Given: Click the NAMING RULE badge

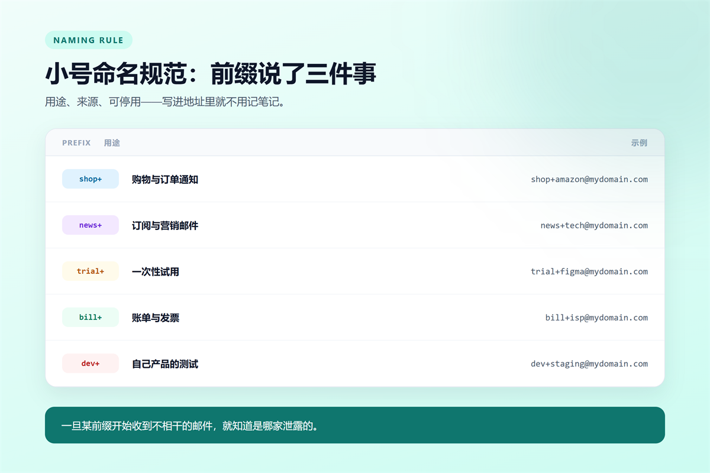Looking at the screenshot, I should tap(89, 40).
